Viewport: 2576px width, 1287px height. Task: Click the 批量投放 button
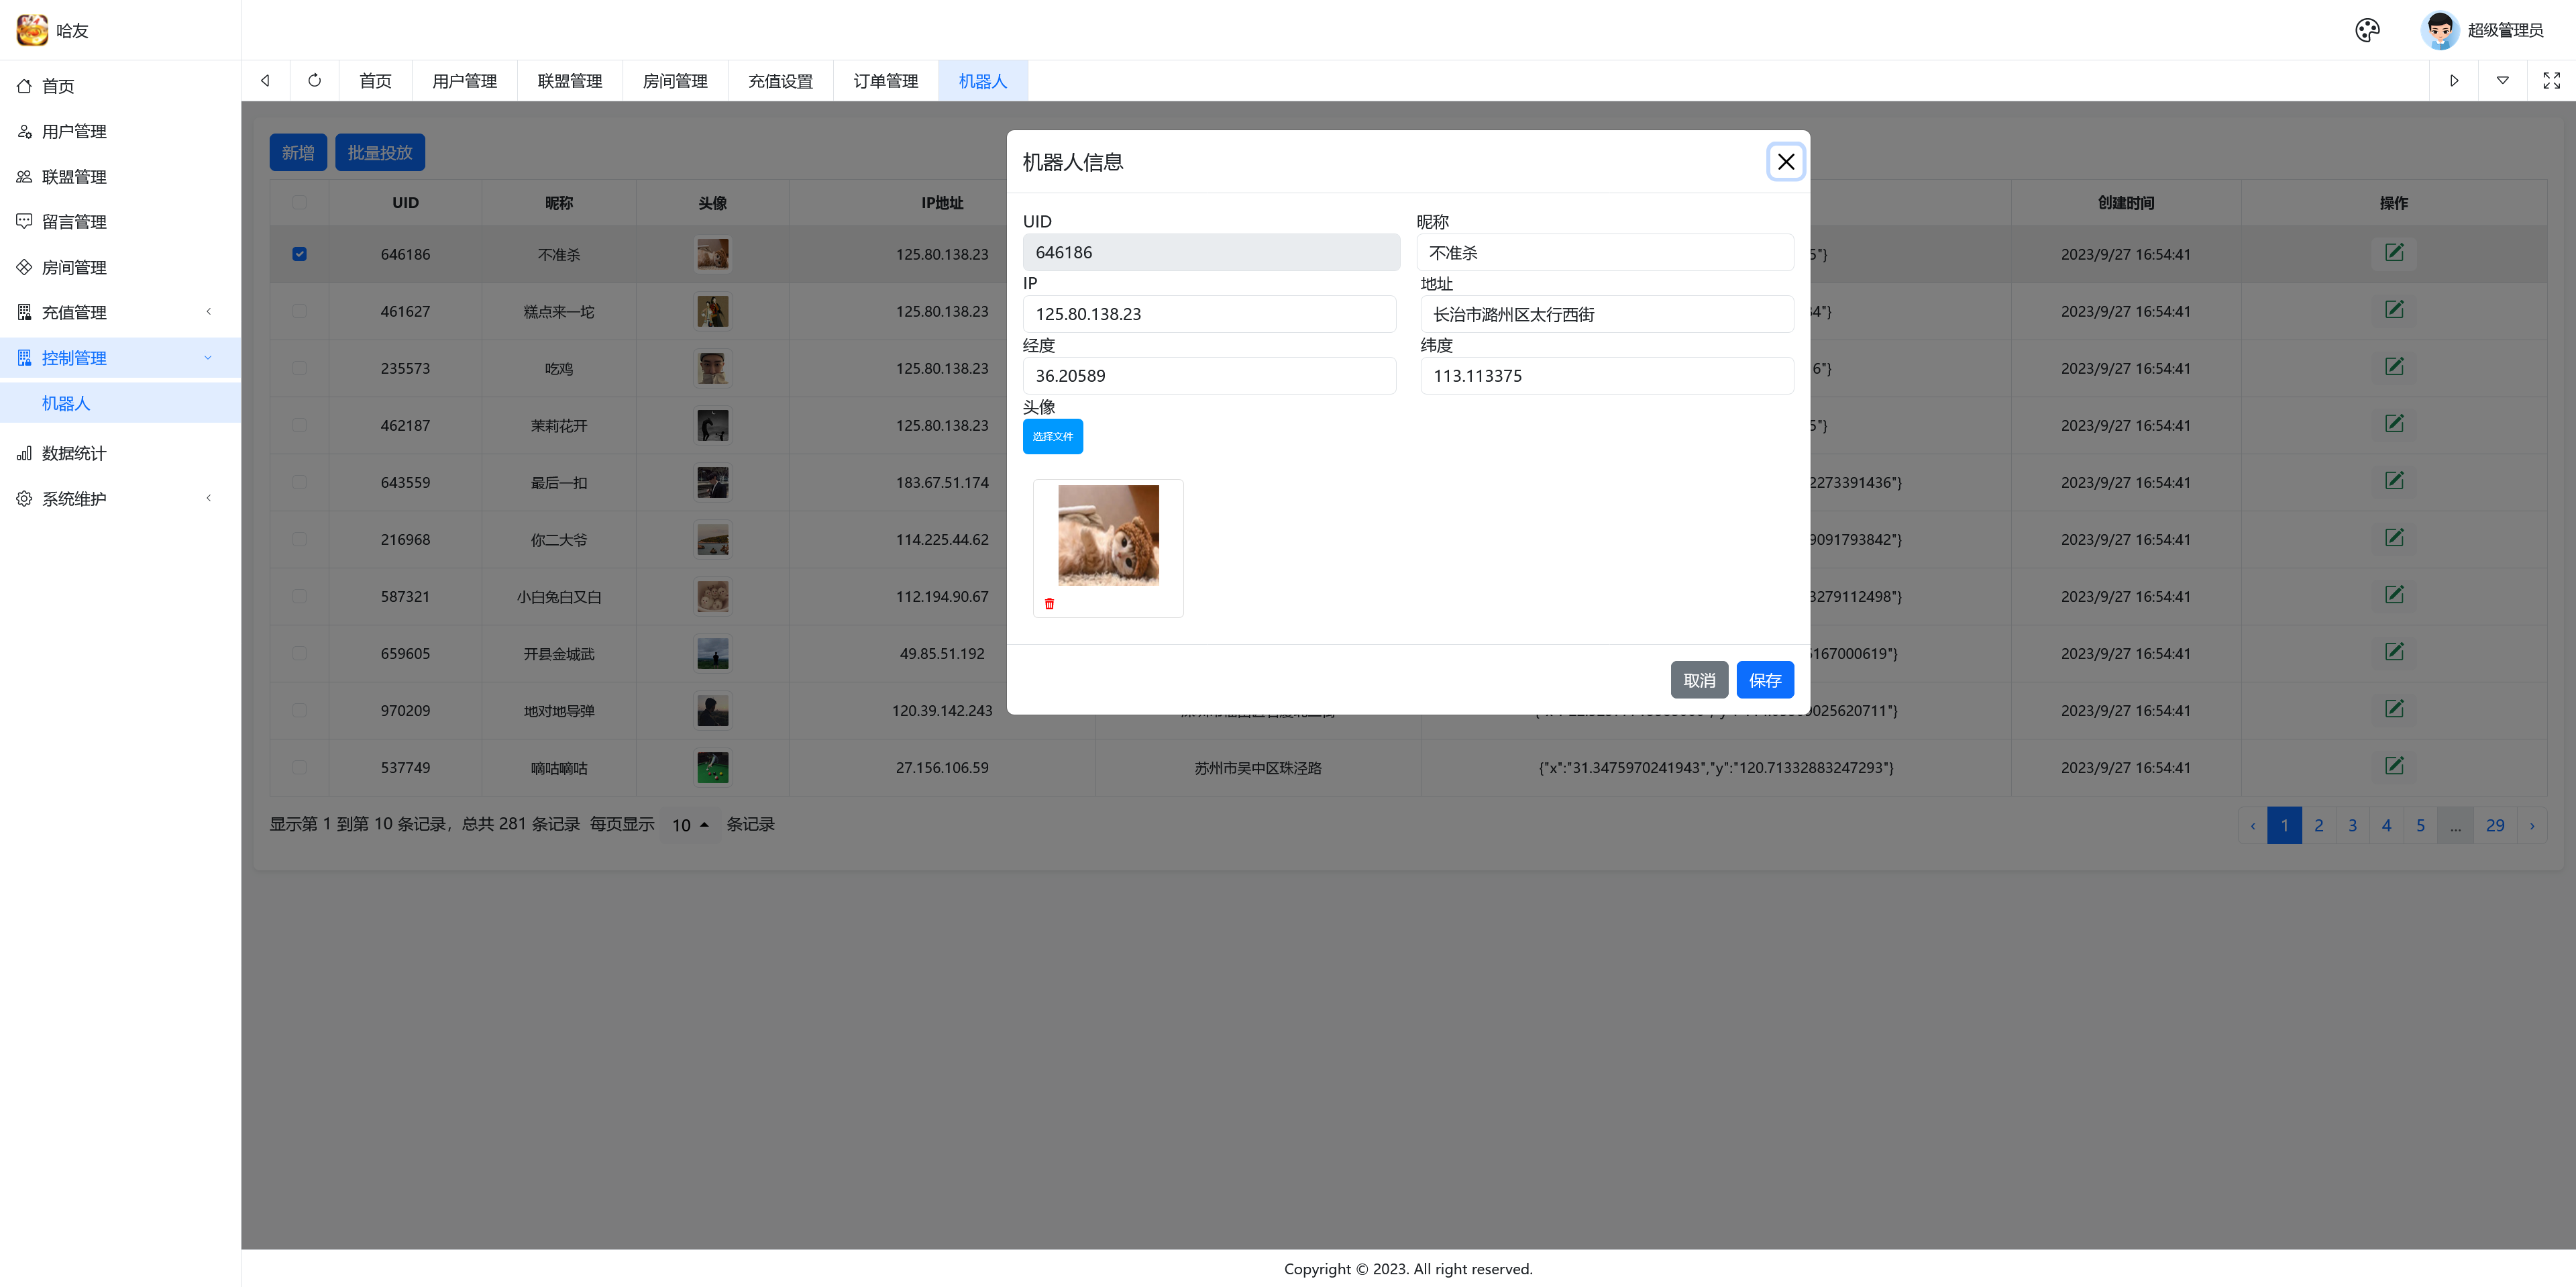[x=380, y=152]
